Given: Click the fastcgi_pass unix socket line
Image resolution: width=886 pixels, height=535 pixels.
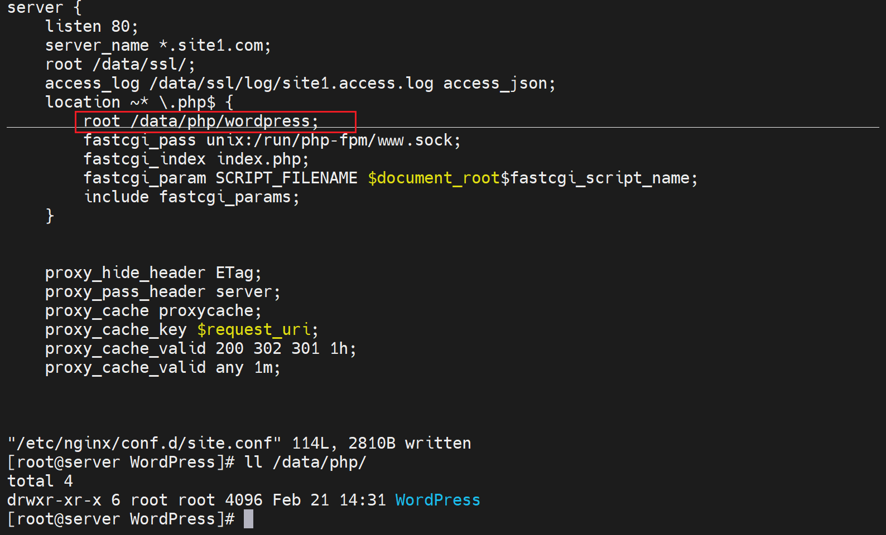Looking at the screenshot, I should click(272, 140).
